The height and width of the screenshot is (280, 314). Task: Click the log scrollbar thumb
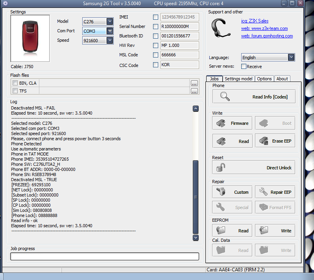196,197
